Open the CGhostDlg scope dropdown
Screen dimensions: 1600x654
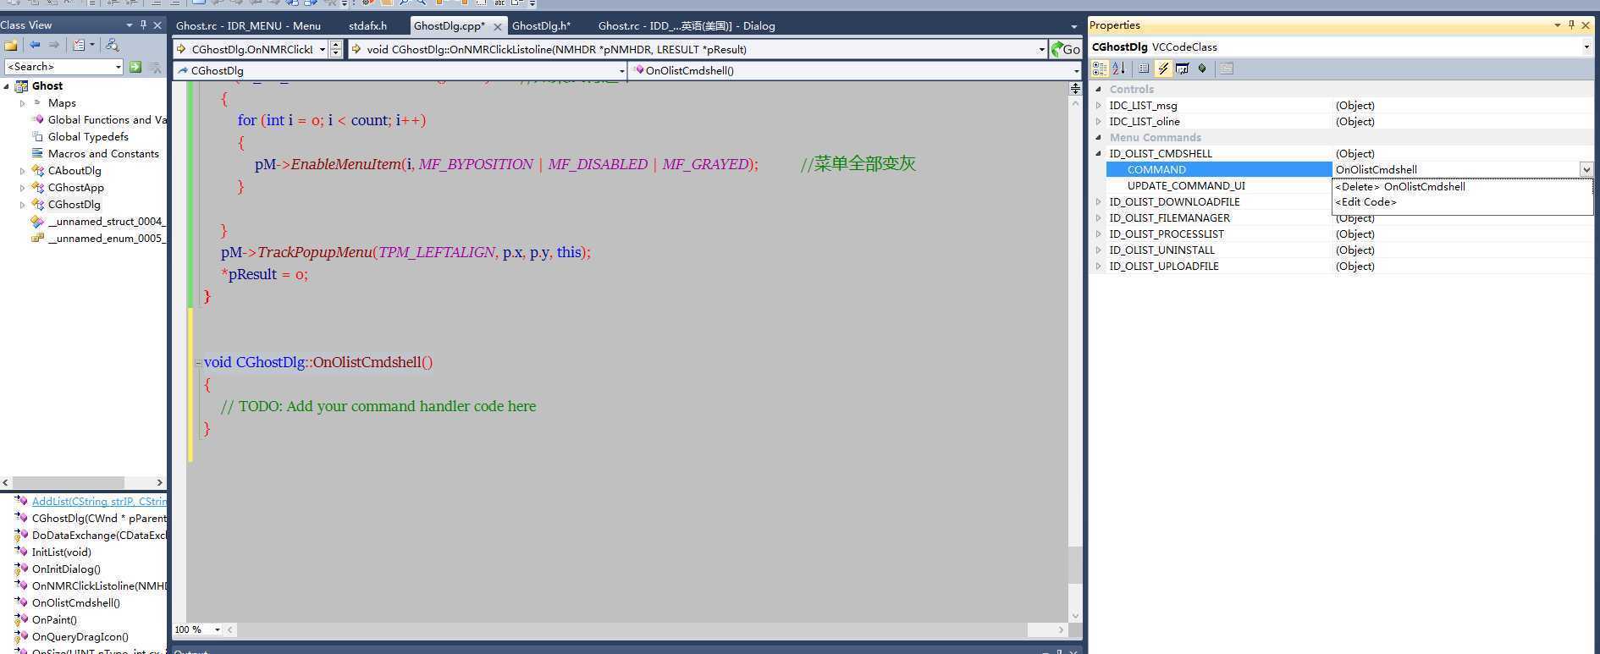[621, 71]
